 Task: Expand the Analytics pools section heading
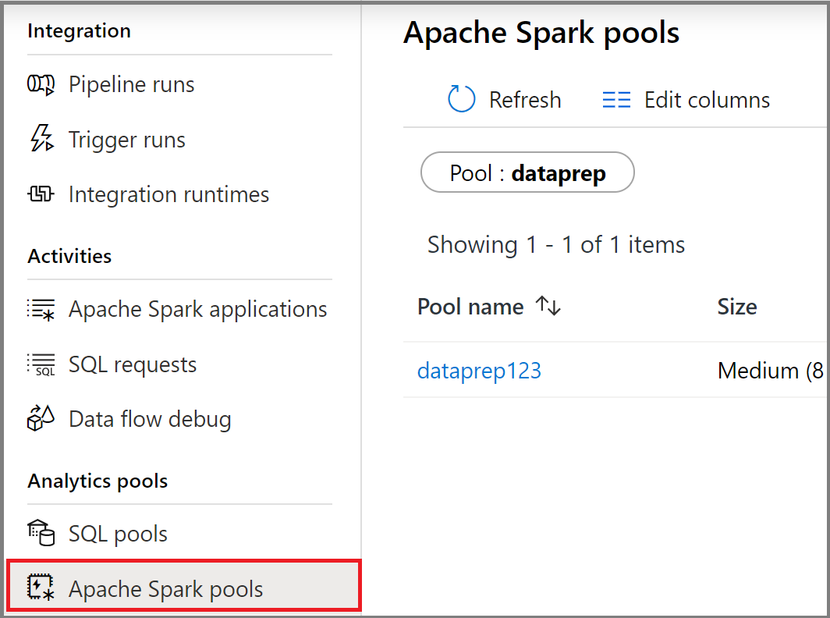(x=98, y=481)
